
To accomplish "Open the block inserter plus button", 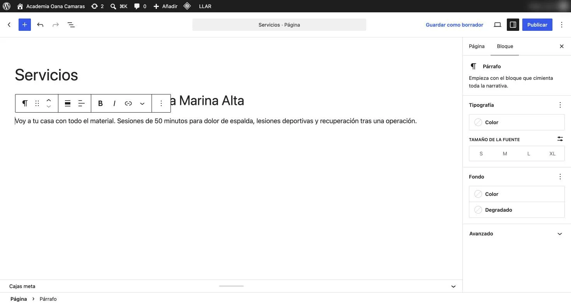I will pos(25,25).
